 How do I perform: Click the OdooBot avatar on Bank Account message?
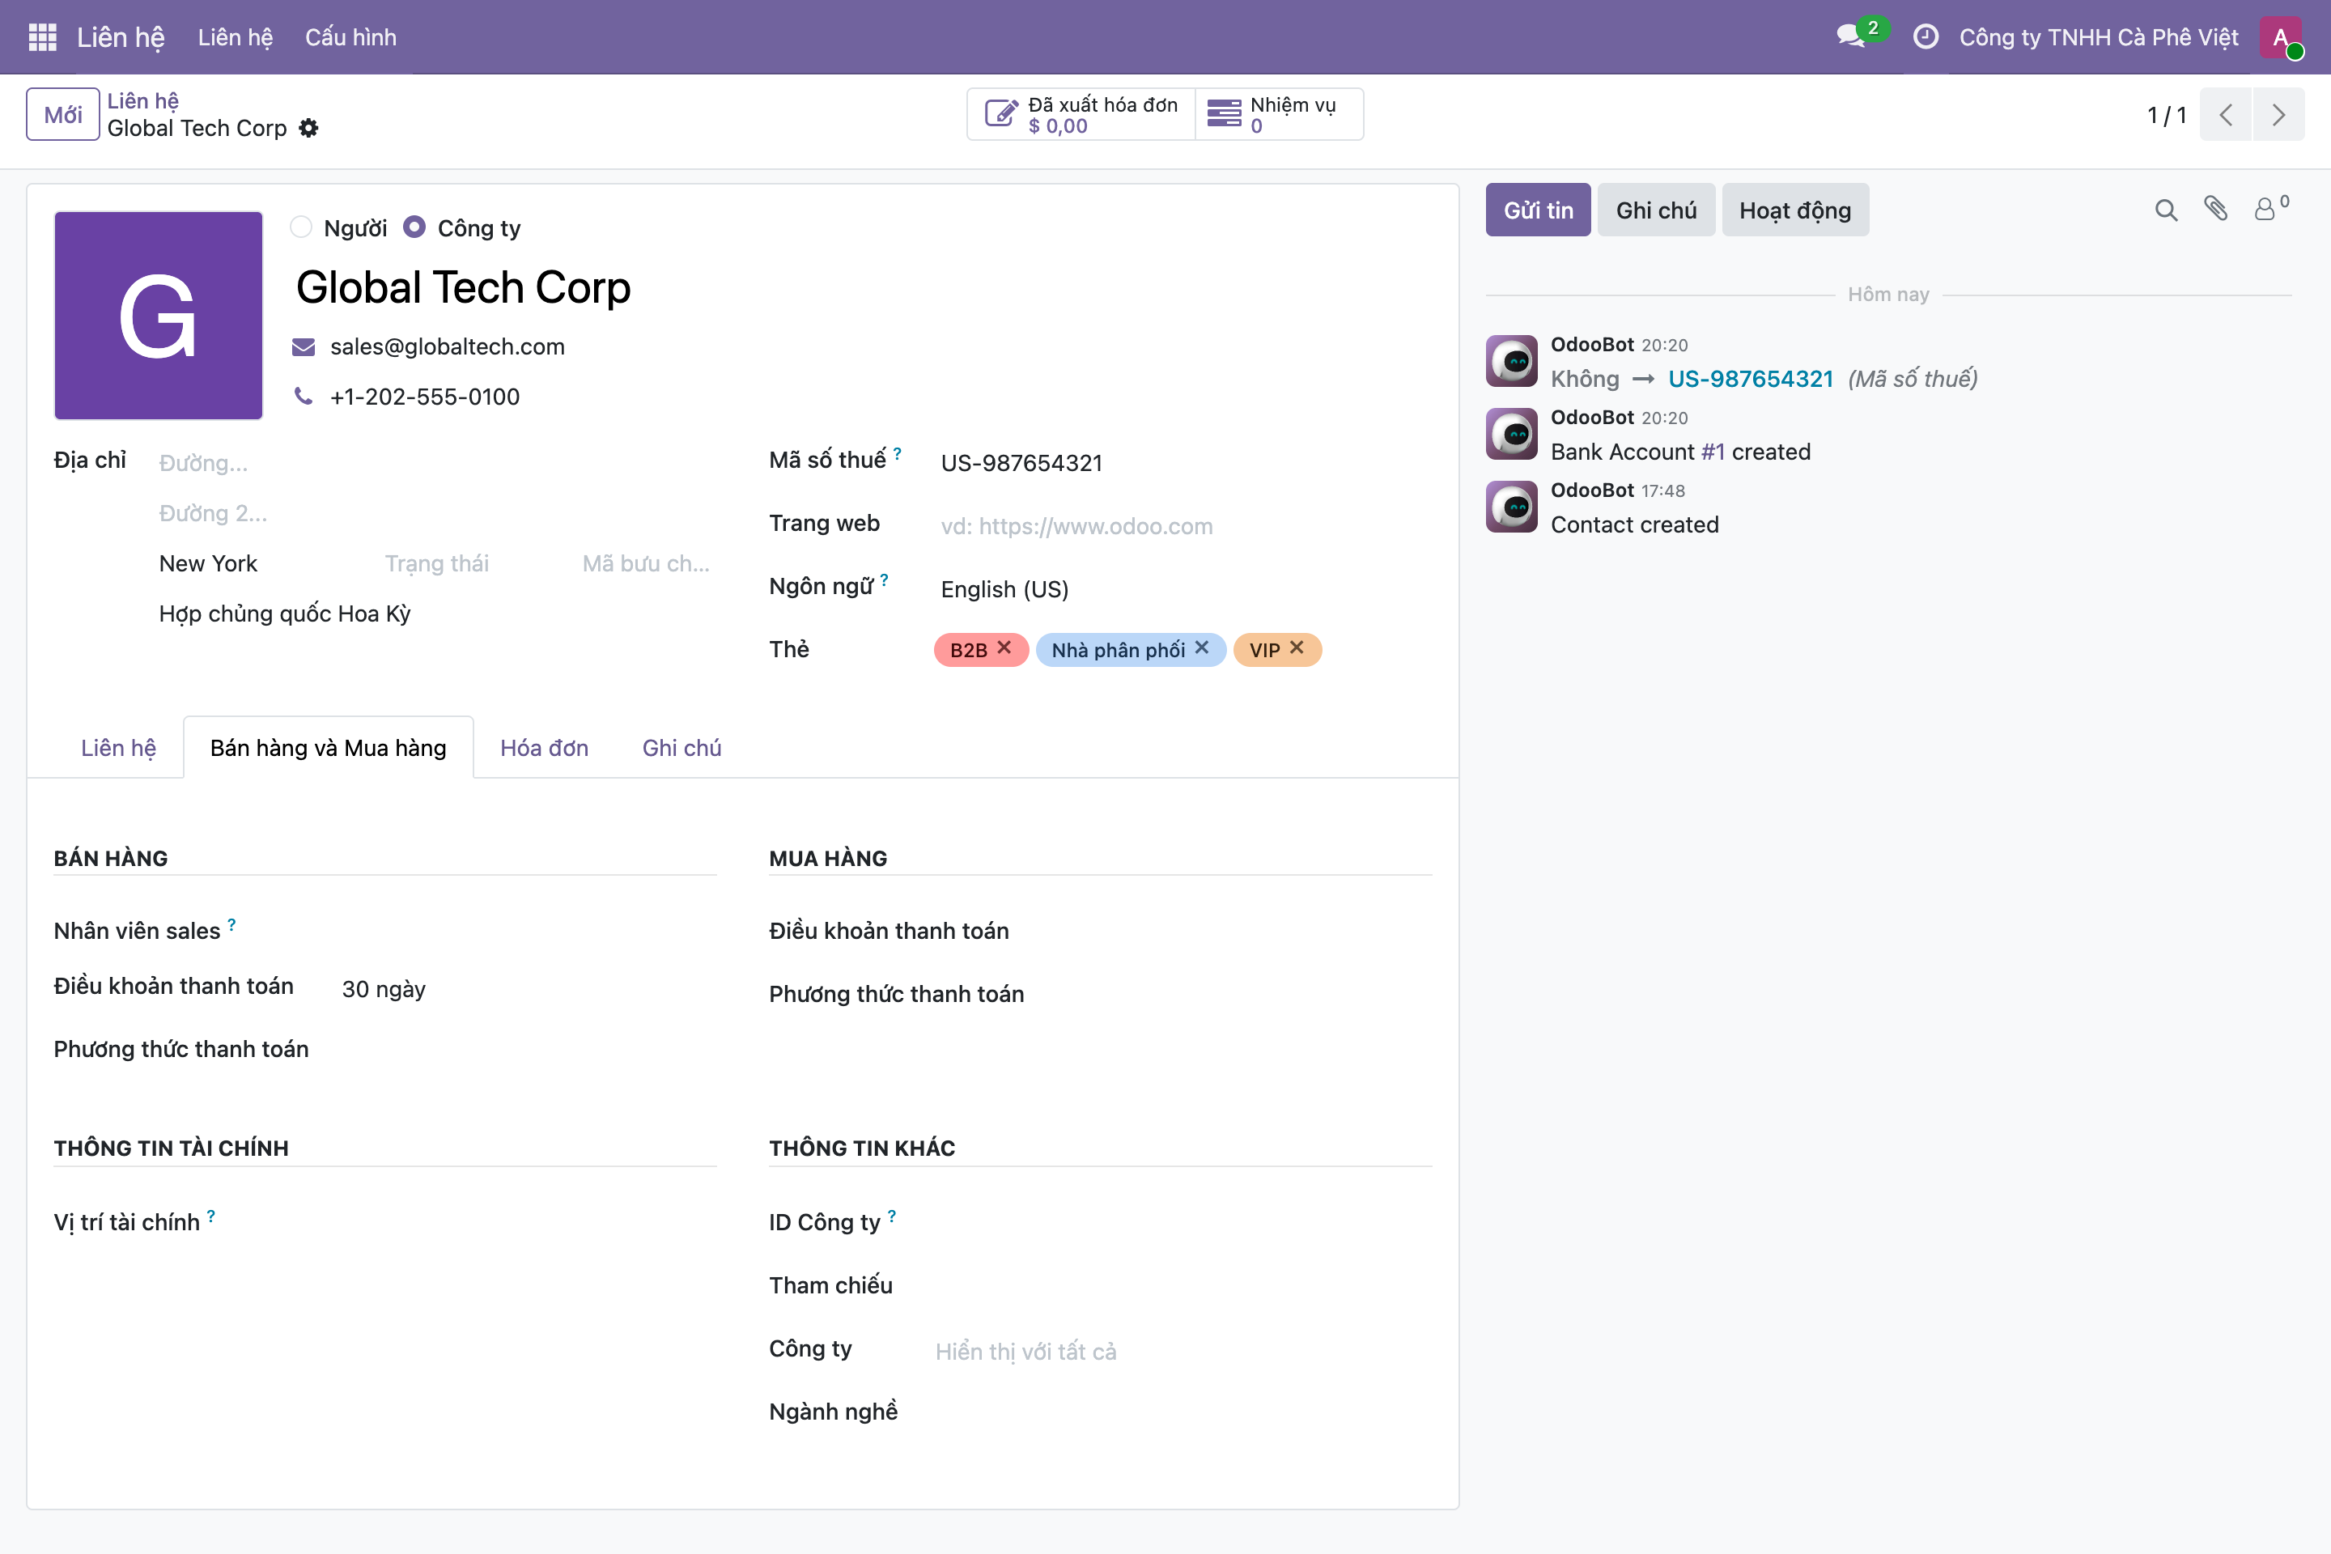[x=1511, y=434]
